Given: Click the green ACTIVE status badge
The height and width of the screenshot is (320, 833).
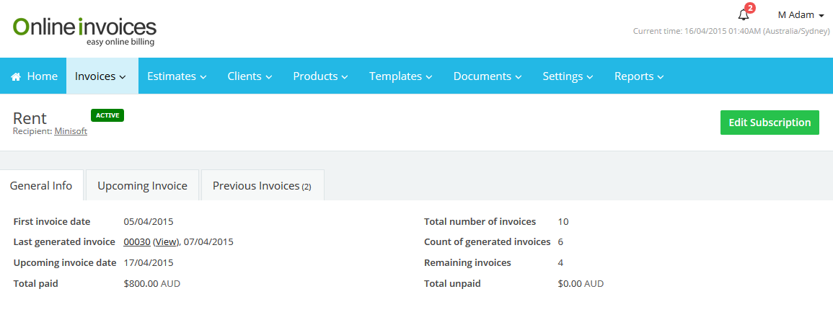Looking at the screenshot, I should click(x=107, y=115).
